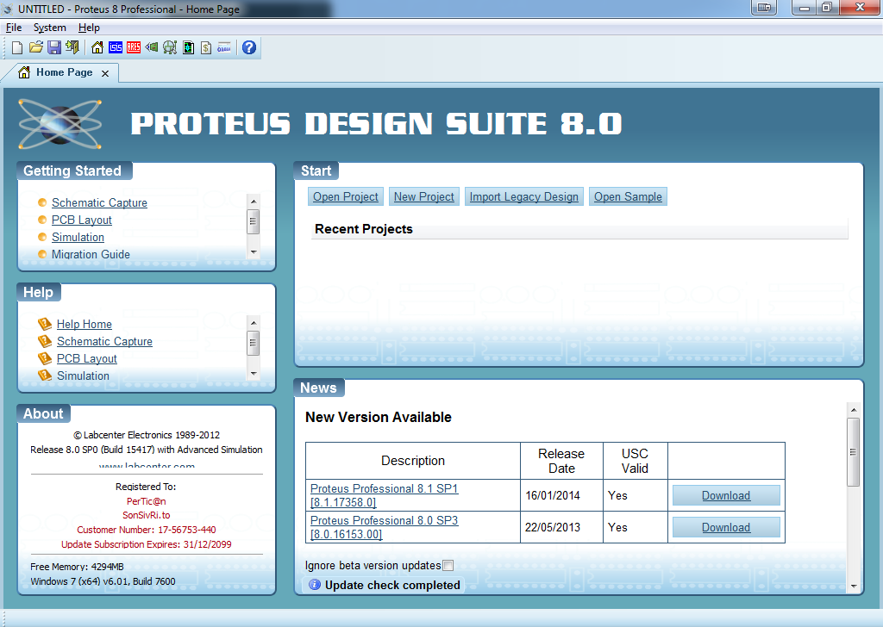The height and width of the screenshot is (627, 883).
Task: Click the orange bullet beside Simulation tutorial
Action: pos(42,238)
